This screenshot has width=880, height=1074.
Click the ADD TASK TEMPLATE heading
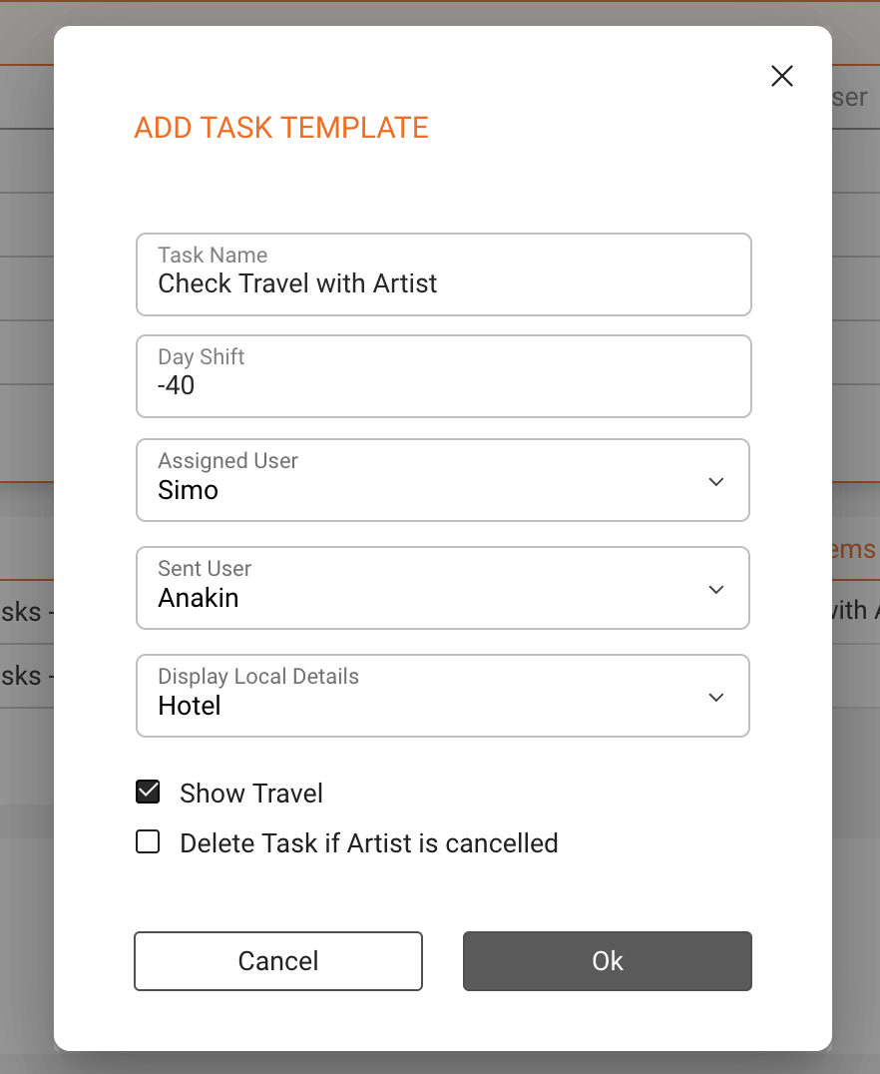[x=281, y=128]
